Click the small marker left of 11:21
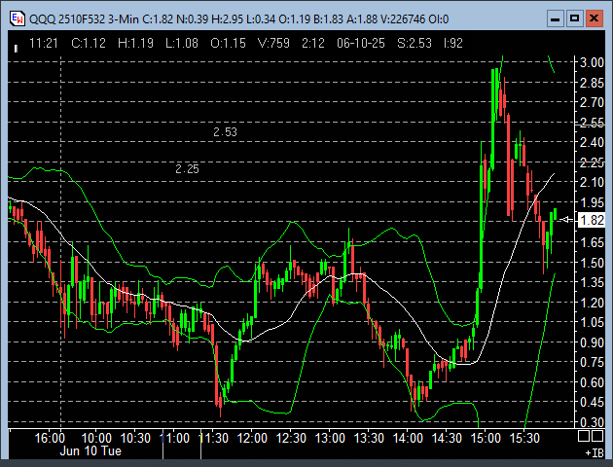The height and width of the screenshot is (467, 613). (x=16, y=49)
